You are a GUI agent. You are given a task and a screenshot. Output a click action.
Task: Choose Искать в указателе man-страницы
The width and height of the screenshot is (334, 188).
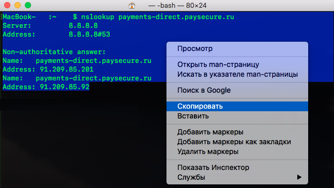point(237,74)
